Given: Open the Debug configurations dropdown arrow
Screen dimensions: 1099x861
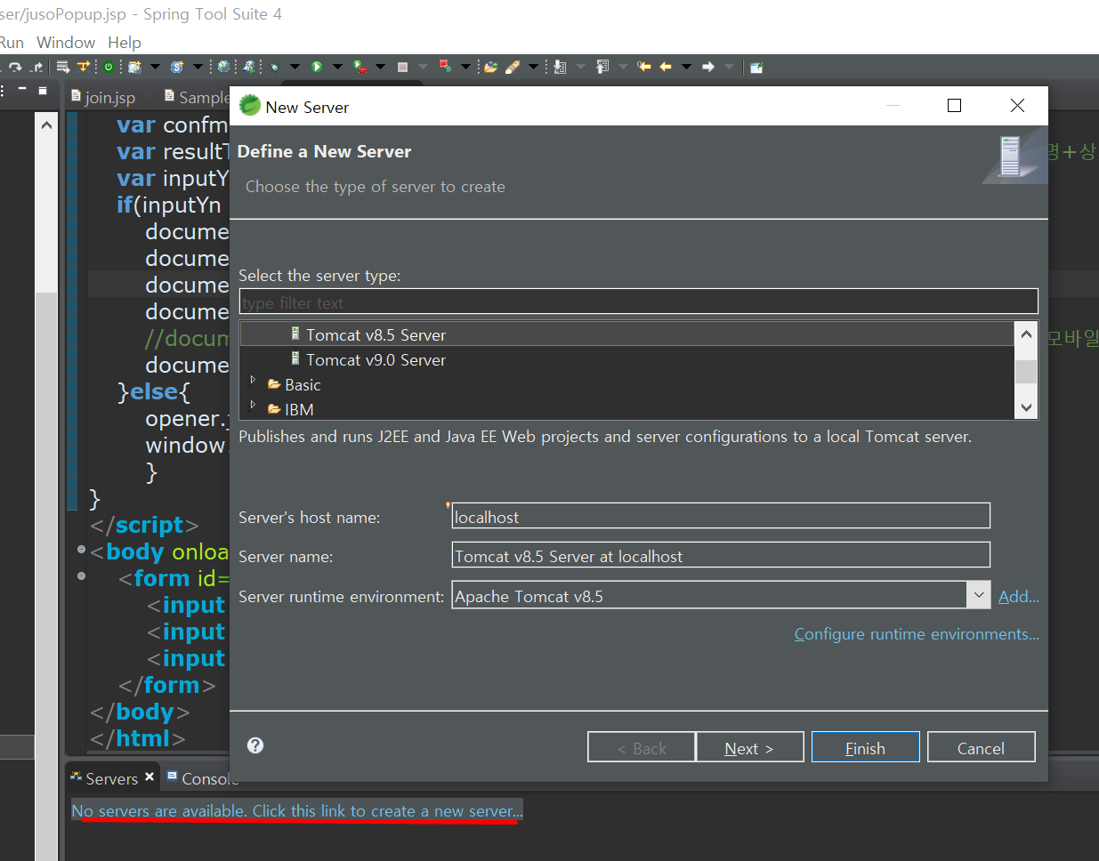Looking at the screenshot, I should (x=295, y=67).
